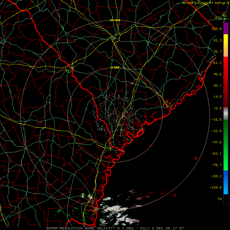
Task: Click the -32.0 velocity scale value
Action: point(216,131)
